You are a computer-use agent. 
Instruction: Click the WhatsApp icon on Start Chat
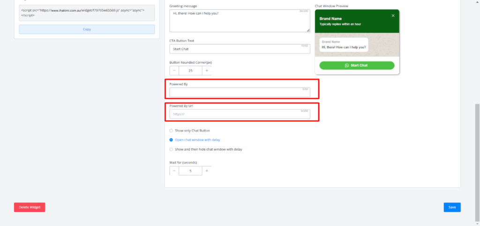[347, 66]
